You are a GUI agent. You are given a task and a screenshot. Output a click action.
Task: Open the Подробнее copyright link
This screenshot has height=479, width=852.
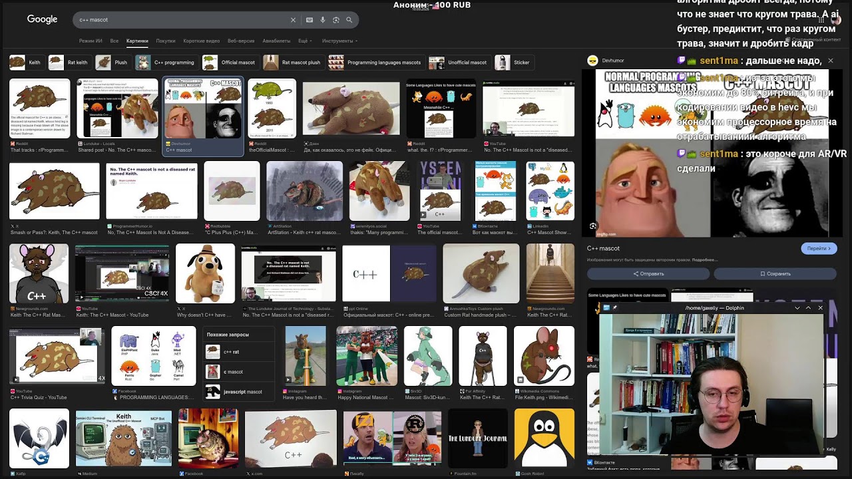coord(705,260)
